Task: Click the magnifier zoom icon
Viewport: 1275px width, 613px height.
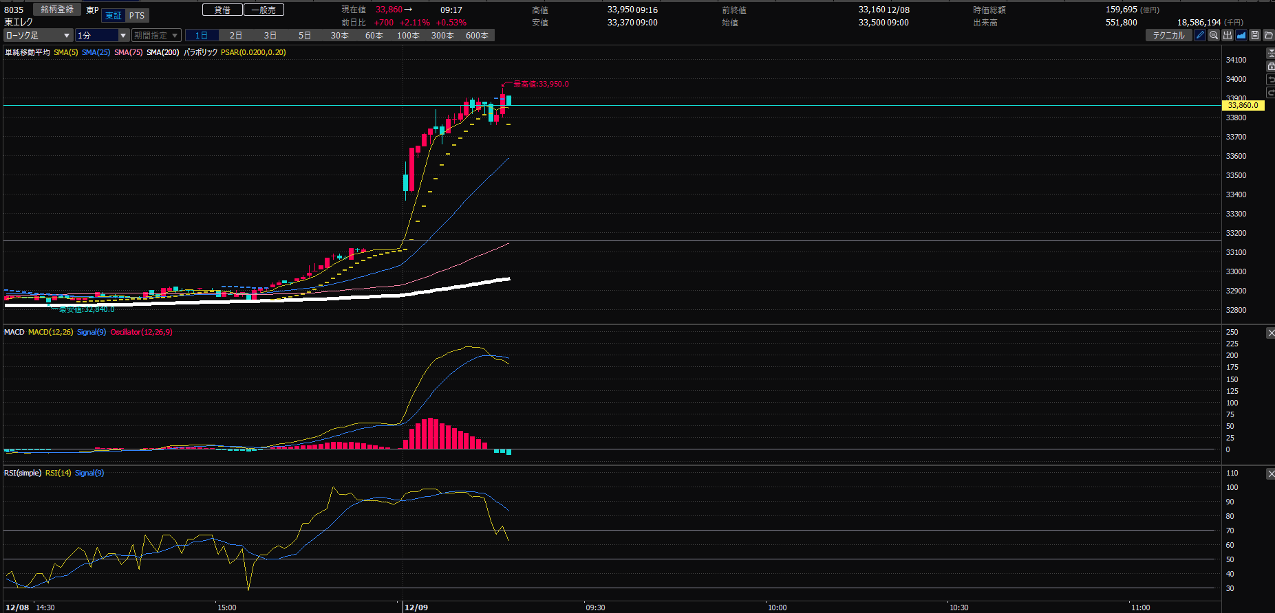Action: tap(1214, 35)
